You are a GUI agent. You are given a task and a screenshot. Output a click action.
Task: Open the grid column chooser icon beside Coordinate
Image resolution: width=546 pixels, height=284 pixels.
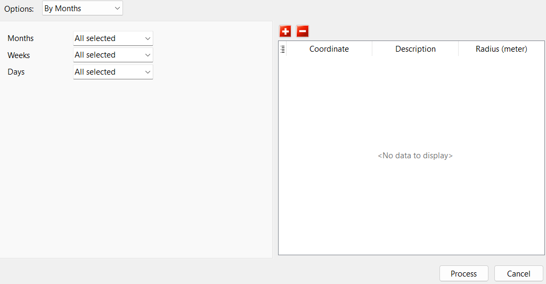(x=283, y=49)
